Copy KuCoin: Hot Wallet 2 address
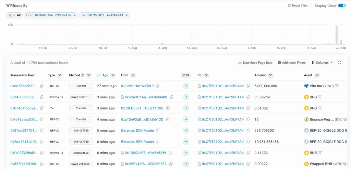This screenshot has width=351, height=169. (x=158, y=86)
